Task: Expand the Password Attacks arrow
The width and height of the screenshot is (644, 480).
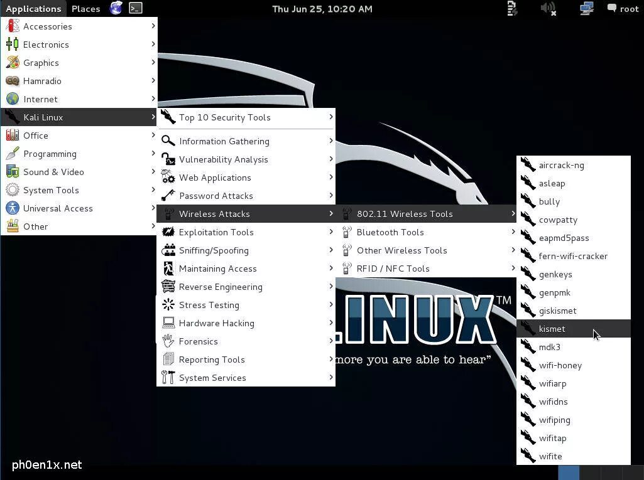Action: click(330, 195)
